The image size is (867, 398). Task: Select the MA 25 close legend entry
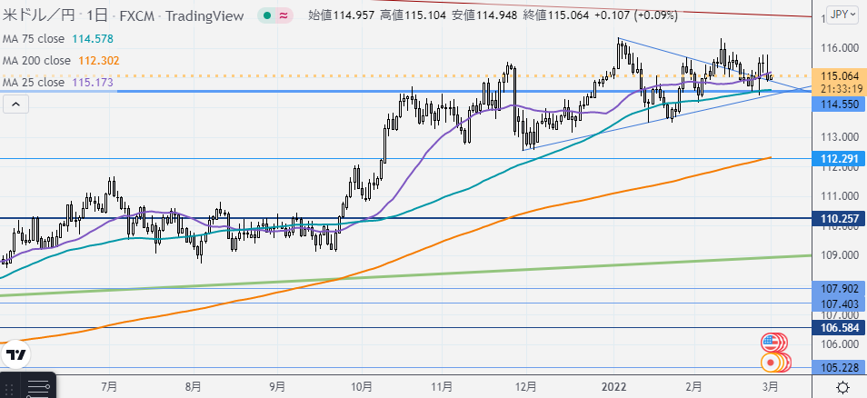(58, 83)
